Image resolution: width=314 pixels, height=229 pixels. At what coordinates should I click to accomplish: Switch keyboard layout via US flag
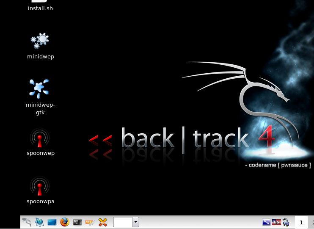coord(276,222)
